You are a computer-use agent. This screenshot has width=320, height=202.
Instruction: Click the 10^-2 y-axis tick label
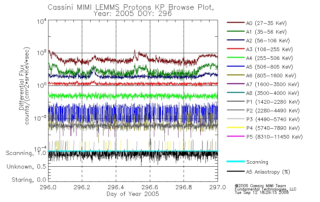click(40, 118)
